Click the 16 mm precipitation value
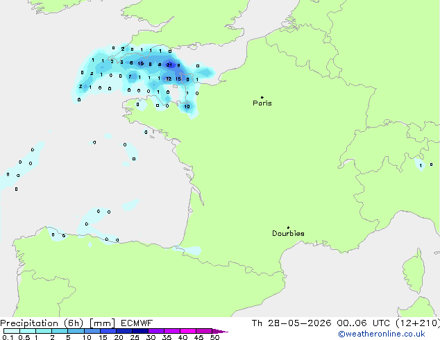This screenshot has height=340, width=440. click(x=141, y=64)
